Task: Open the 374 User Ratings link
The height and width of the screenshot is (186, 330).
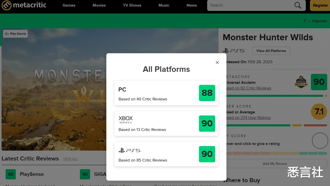Action: pos(248,118)
